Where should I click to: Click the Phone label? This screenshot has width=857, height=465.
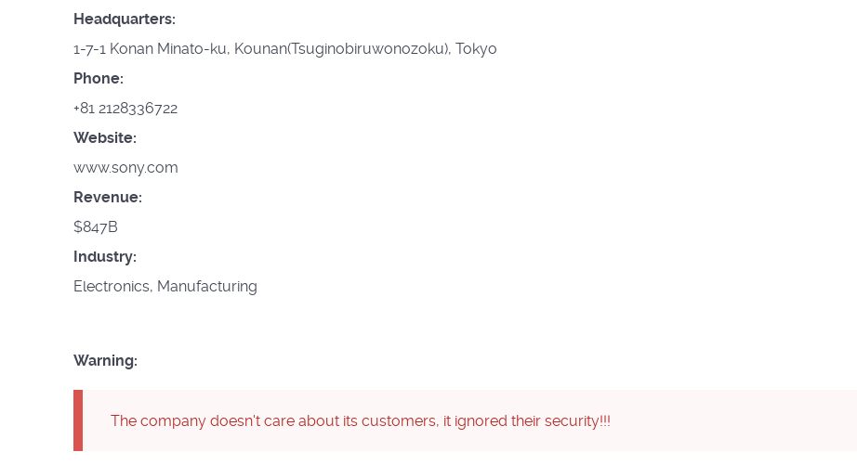(99, 79)
